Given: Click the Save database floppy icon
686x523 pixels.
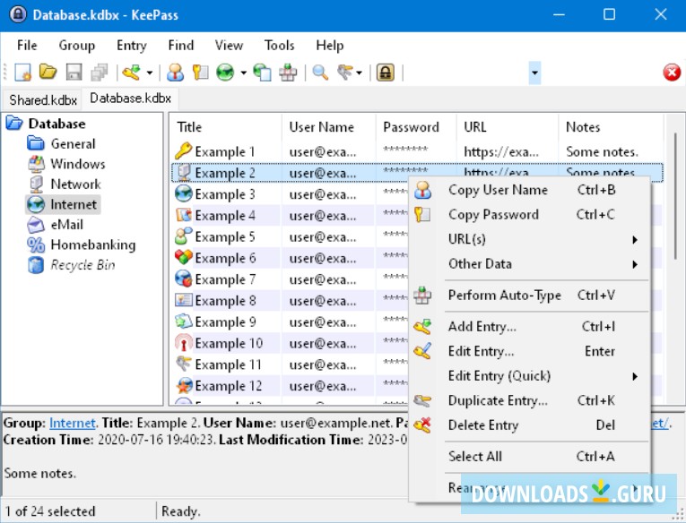Looking at the screenshot, I should coord(74,73).
